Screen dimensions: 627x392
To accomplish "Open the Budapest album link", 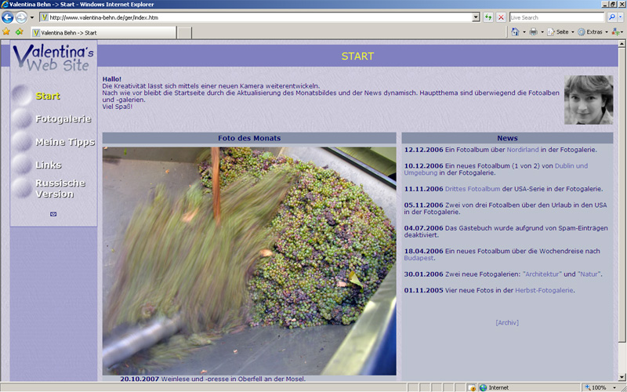I will [x=419, y=258].
